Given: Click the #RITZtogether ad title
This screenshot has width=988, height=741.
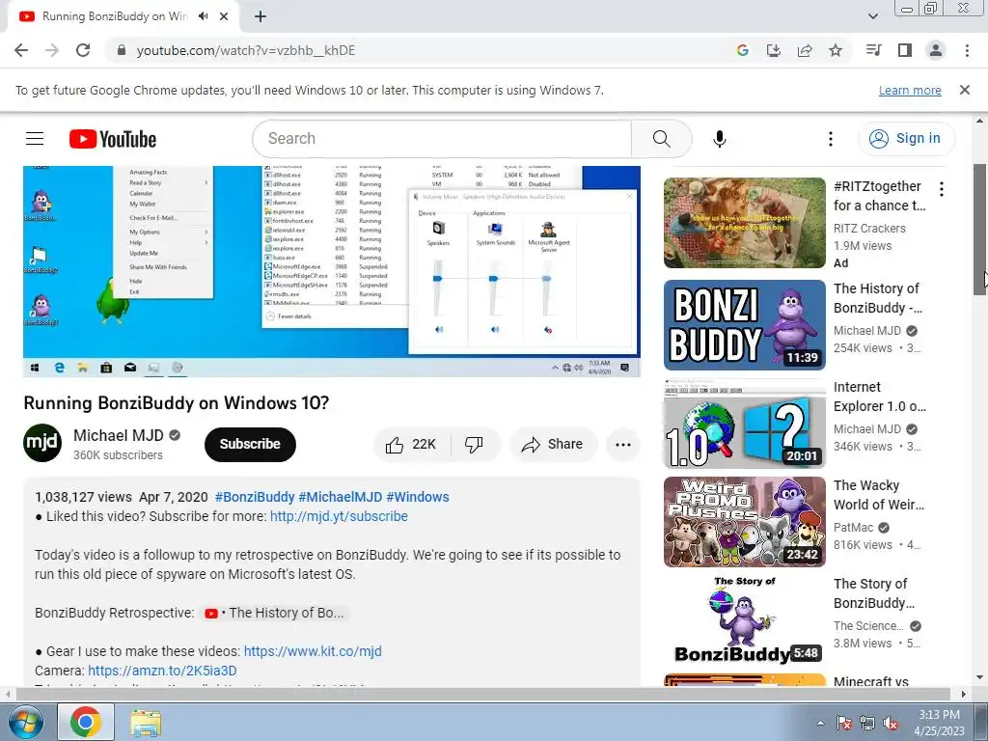Looking at the screenshot, I should [x=880, y=196].
